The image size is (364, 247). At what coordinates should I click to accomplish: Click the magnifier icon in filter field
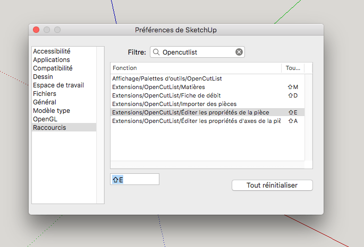(156, 52)
